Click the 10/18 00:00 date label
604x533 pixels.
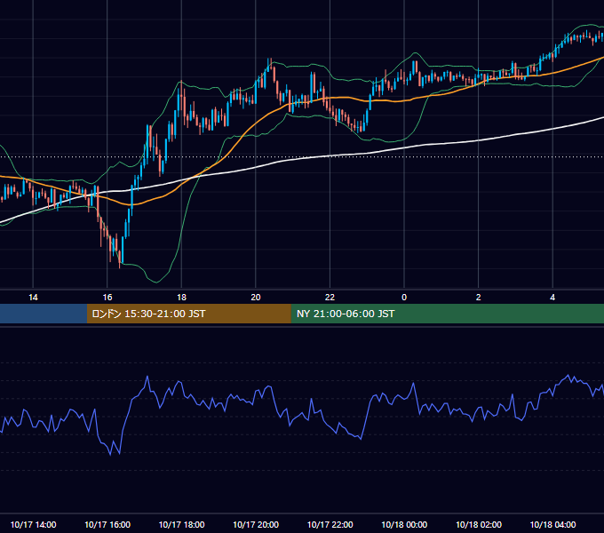click(x=404, y=524)
